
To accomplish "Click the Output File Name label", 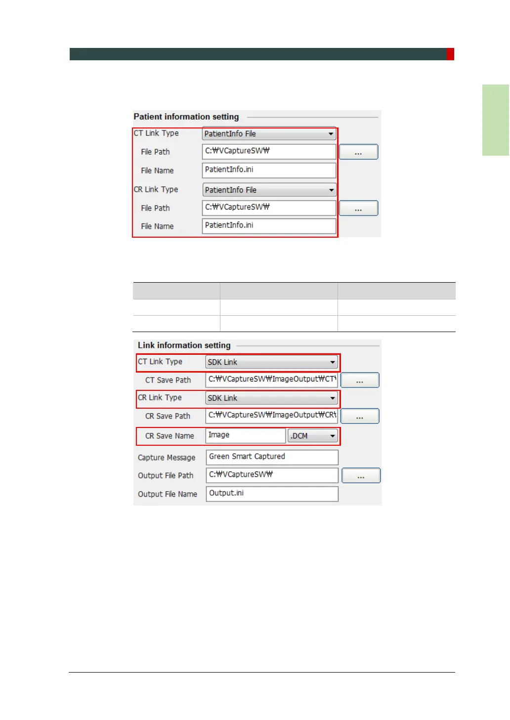I will point(168,494).
